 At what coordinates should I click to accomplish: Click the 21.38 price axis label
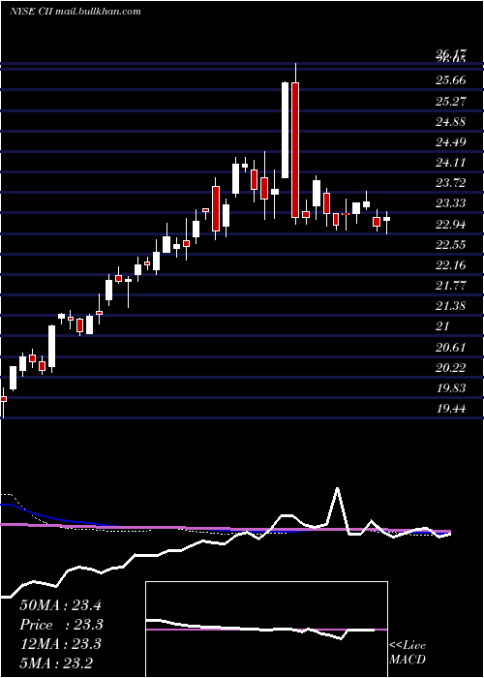tap(451, 306)
